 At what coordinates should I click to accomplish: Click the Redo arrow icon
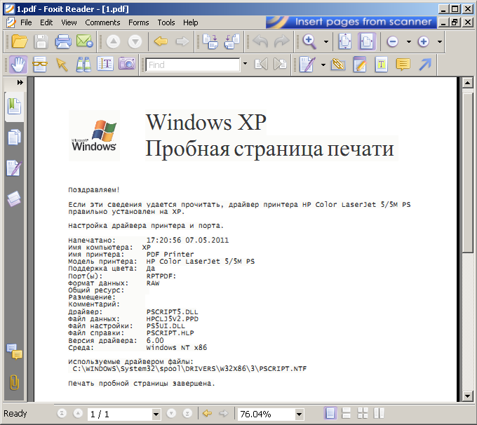(282, 41)
